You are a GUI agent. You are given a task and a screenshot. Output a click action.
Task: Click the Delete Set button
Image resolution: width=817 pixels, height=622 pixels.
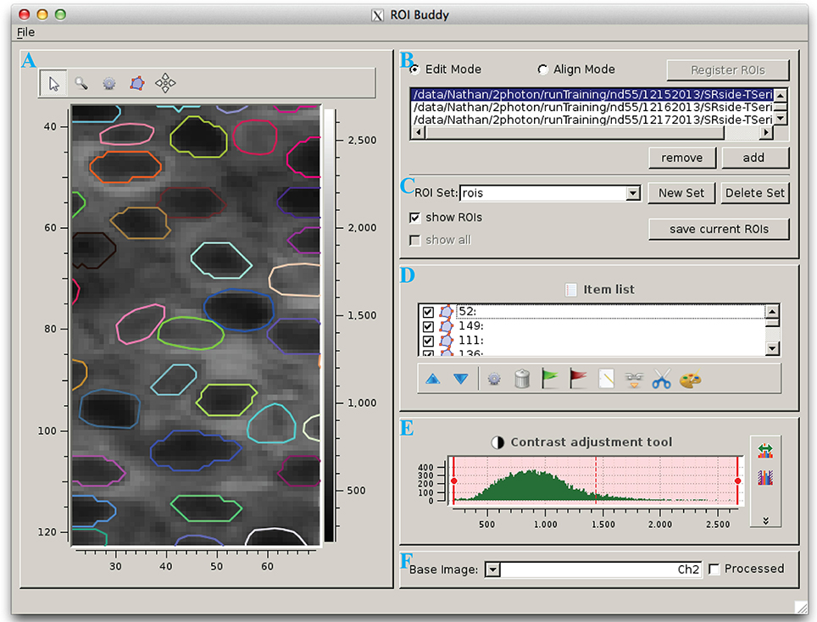coord(754,193)
